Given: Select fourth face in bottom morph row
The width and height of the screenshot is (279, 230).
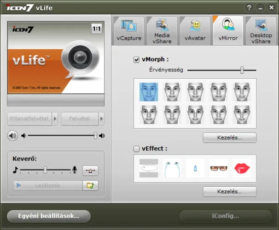Looking at the screenshot, I should 219,115.
